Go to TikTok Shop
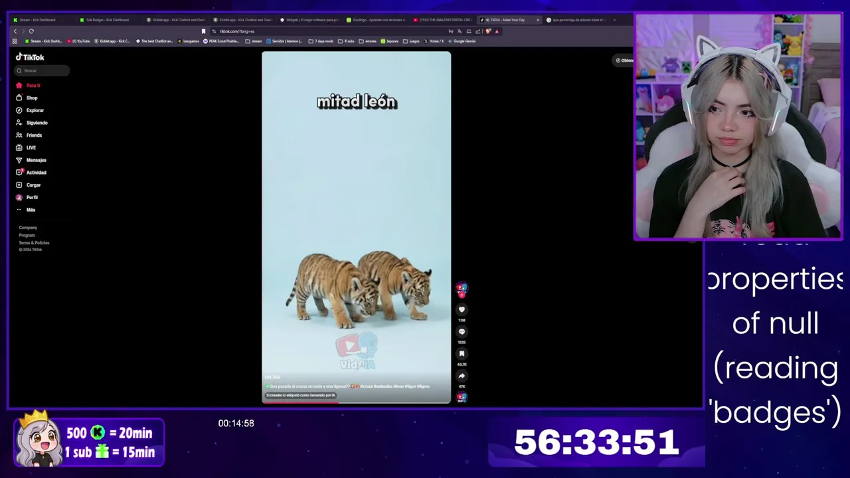 pyautogui.click(x=27, y=98)
